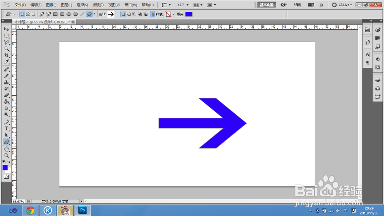Open the Styles fx panel icon
The height and width of the screenshot is (216, 384).
click(377, 47)
